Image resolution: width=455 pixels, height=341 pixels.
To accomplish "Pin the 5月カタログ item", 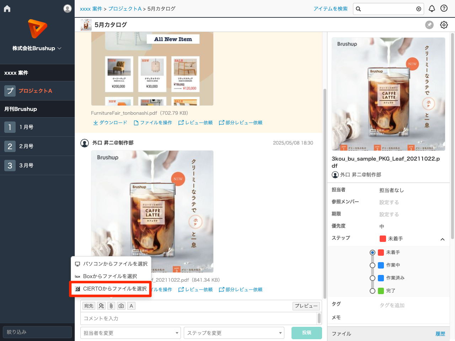I will click(429, 25).
